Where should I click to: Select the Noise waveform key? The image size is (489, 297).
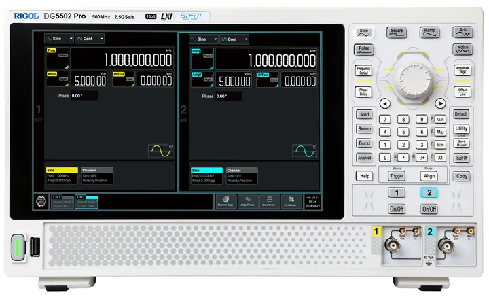(463, 50)
